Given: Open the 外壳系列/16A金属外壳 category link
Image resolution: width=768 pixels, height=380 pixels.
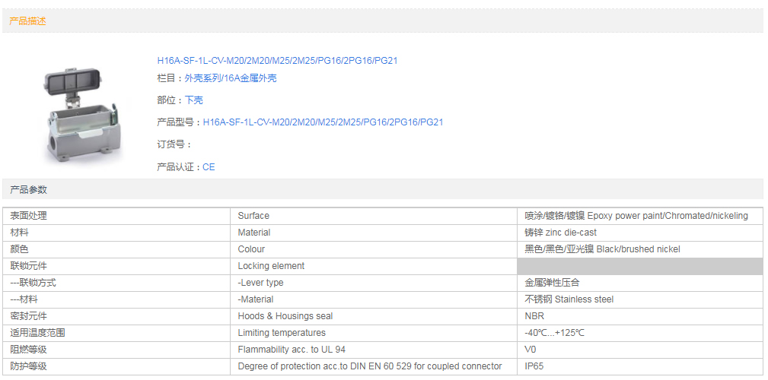Looking at the screenshot, I should pyautogui.click(x=230, y=78).
